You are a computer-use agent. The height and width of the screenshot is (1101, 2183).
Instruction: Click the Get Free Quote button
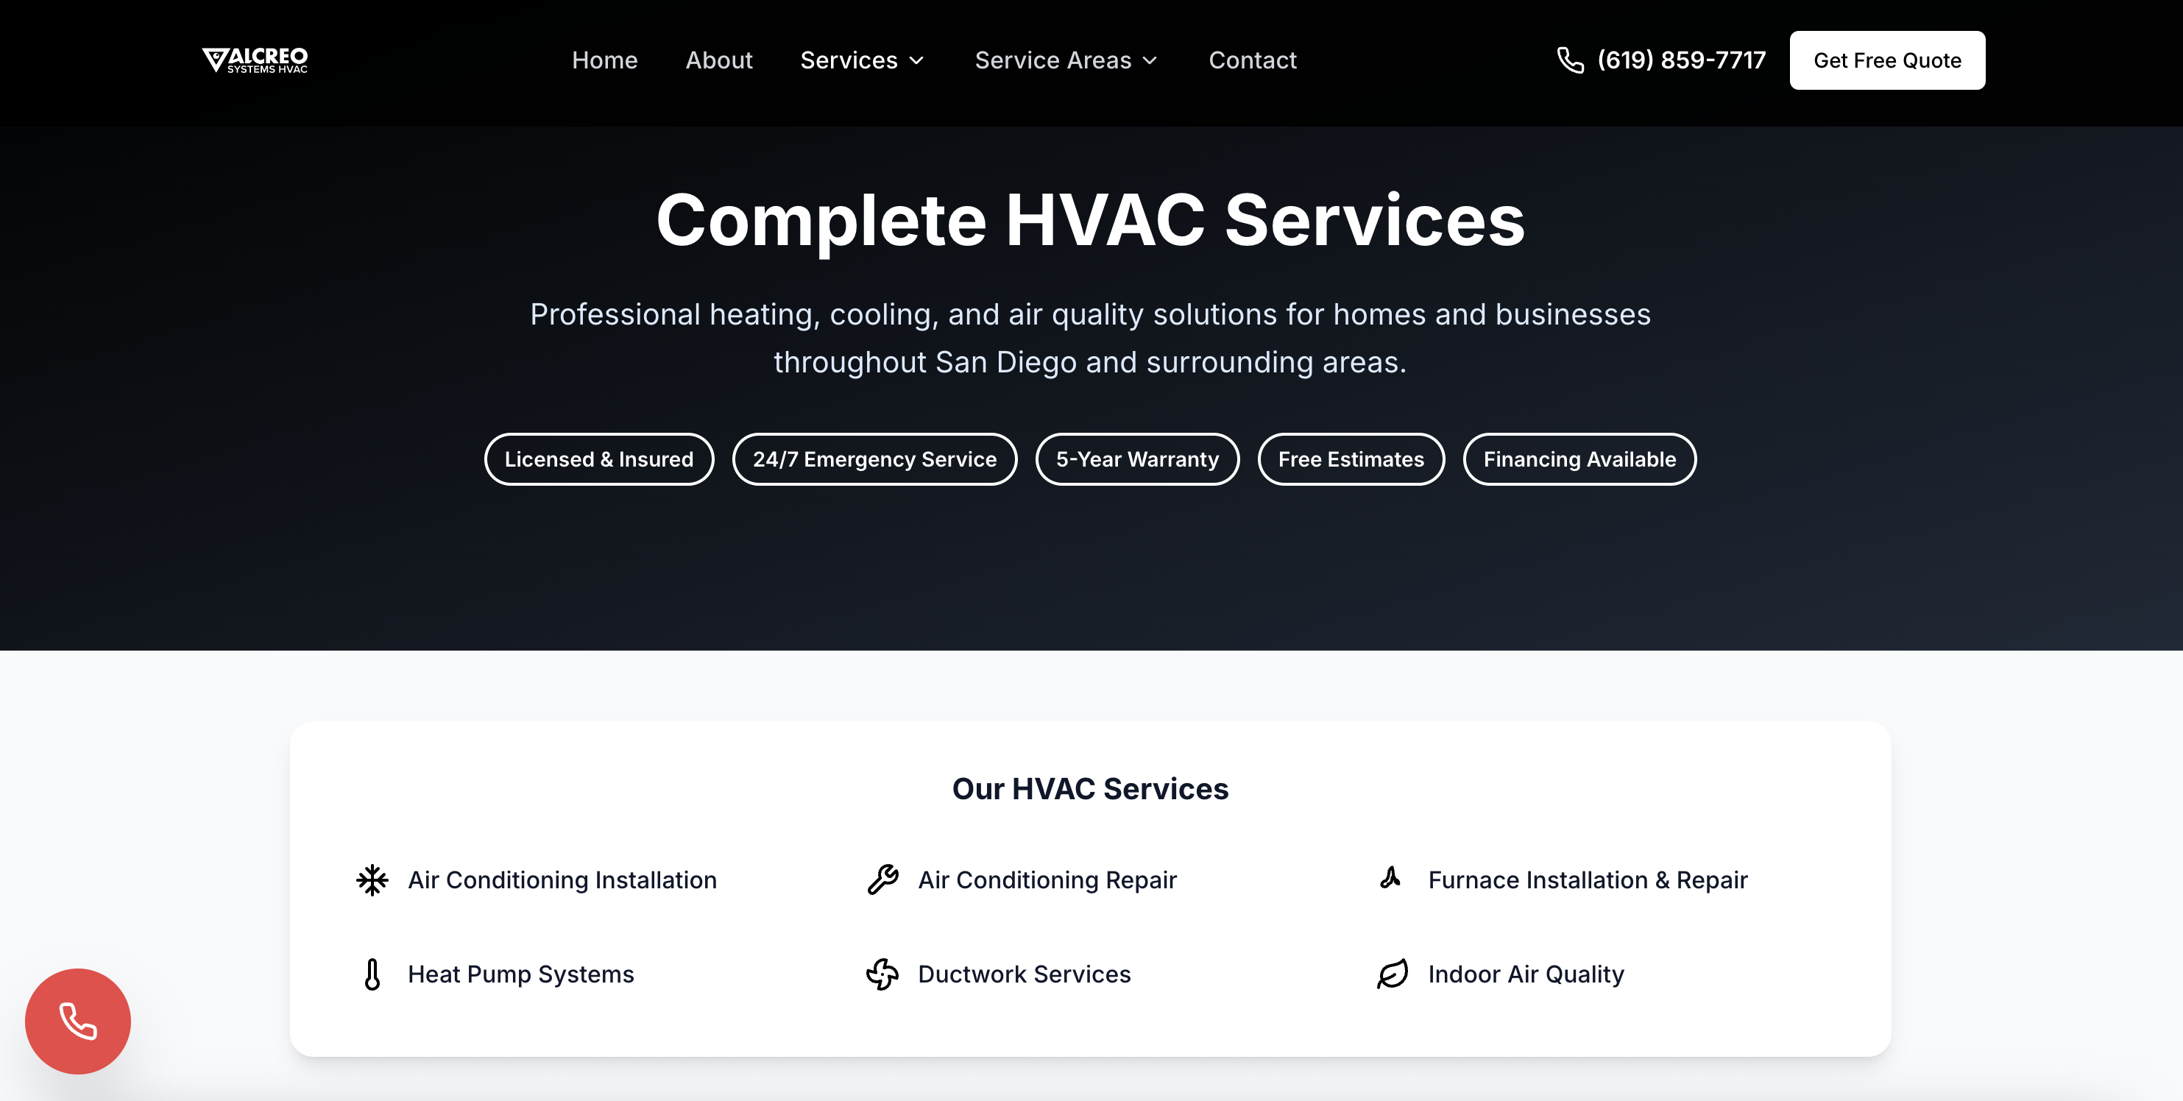point(1886,60)
